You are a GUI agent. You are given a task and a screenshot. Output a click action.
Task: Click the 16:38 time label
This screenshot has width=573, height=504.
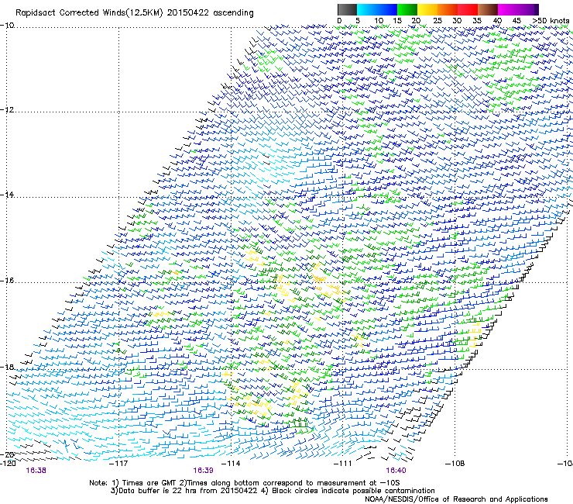pyautogui.click(x=36, y=471)
